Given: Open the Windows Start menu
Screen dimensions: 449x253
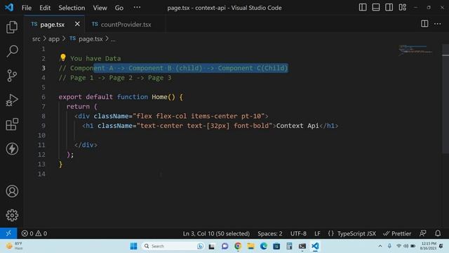Looking at the screenshot, I should click(133, 246).
